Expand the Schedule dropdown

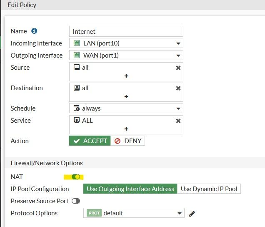tap(178, 108)
